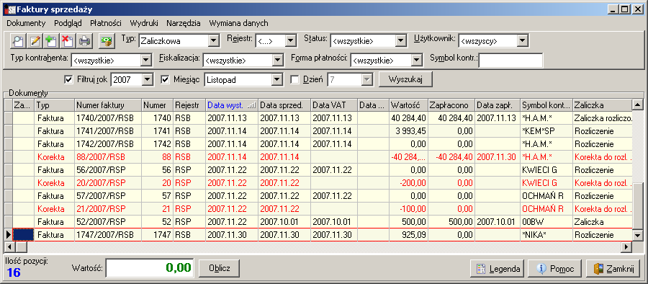This screenshot has width=648, height=284.
Task: Click the Symbol kontr. input field
Action: [510, 60]
